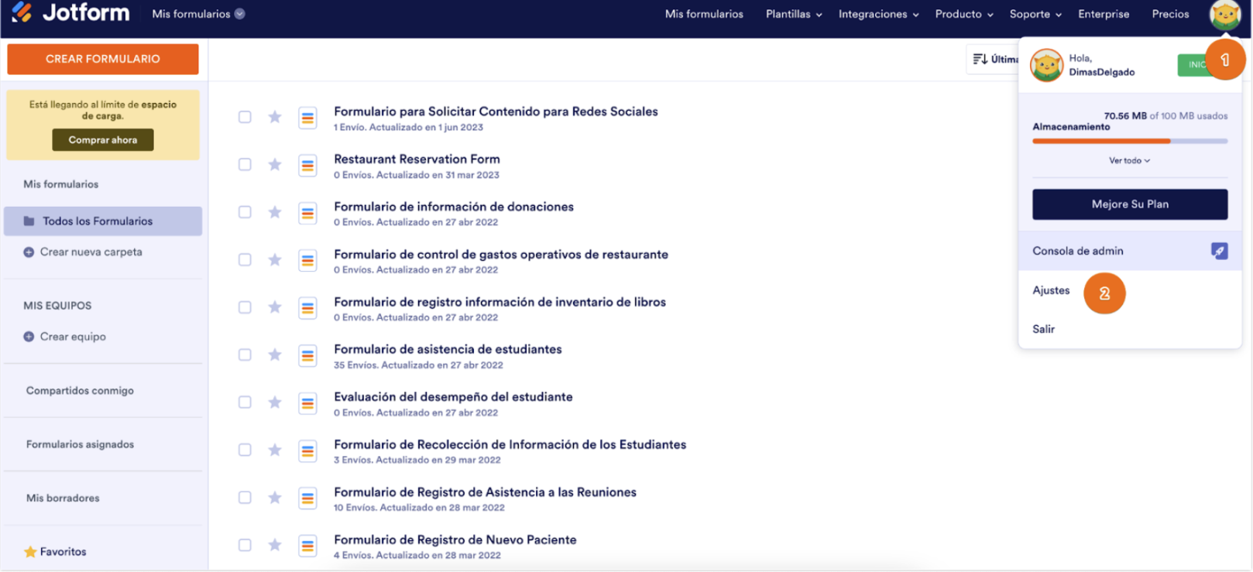
Task: Select Todos los Formularios folder
Action: [x=103, y=221]
